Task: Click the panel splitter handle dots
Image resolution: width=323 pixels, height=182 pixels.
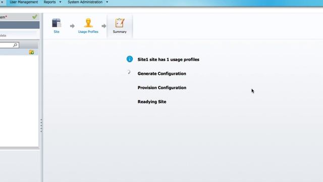Action: click(x=41, y=125)
